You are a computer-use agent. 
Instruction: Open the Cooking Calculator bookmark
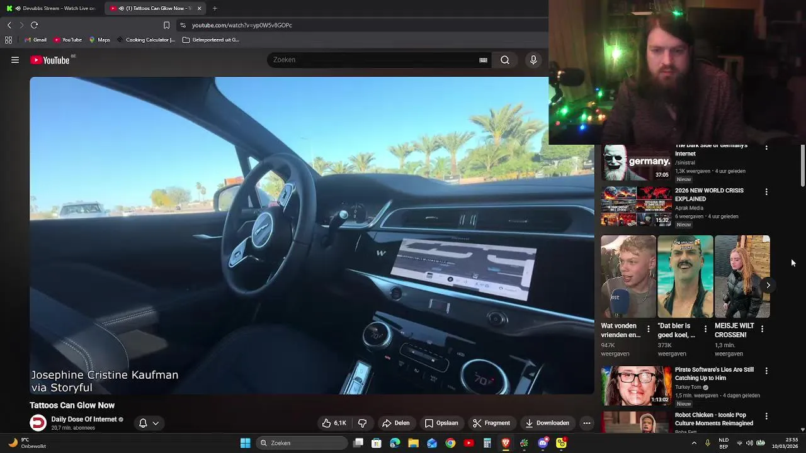(146, 40)
